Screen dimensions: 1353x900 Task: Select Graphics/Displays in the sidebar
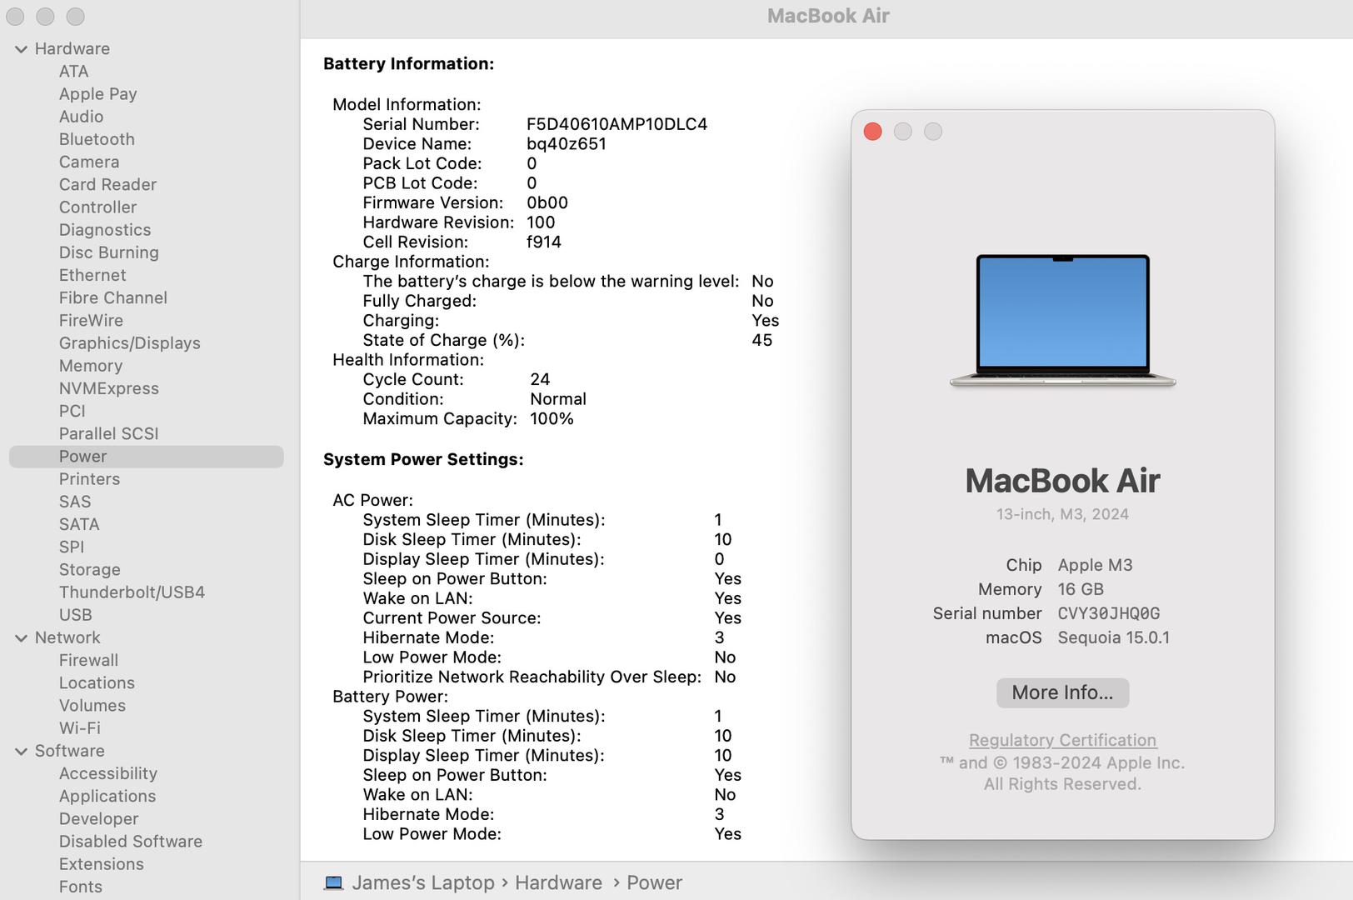(x=129, y=343)
